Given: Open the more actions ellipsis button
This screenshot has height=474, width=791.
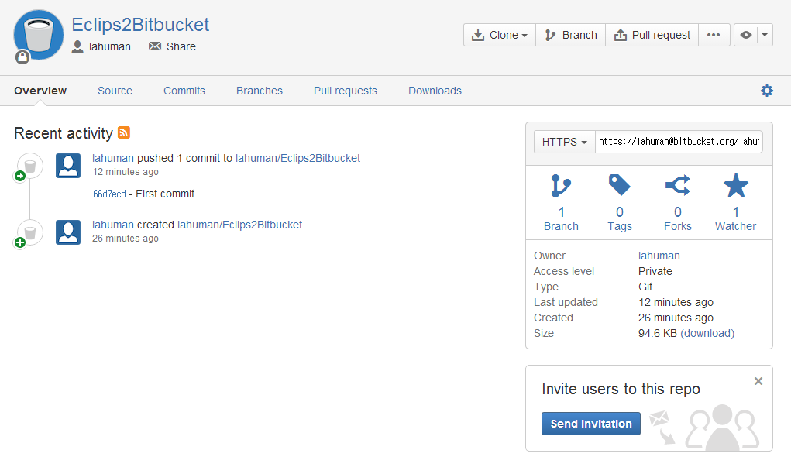Looking at the screenshot, I should coord(714,35).
